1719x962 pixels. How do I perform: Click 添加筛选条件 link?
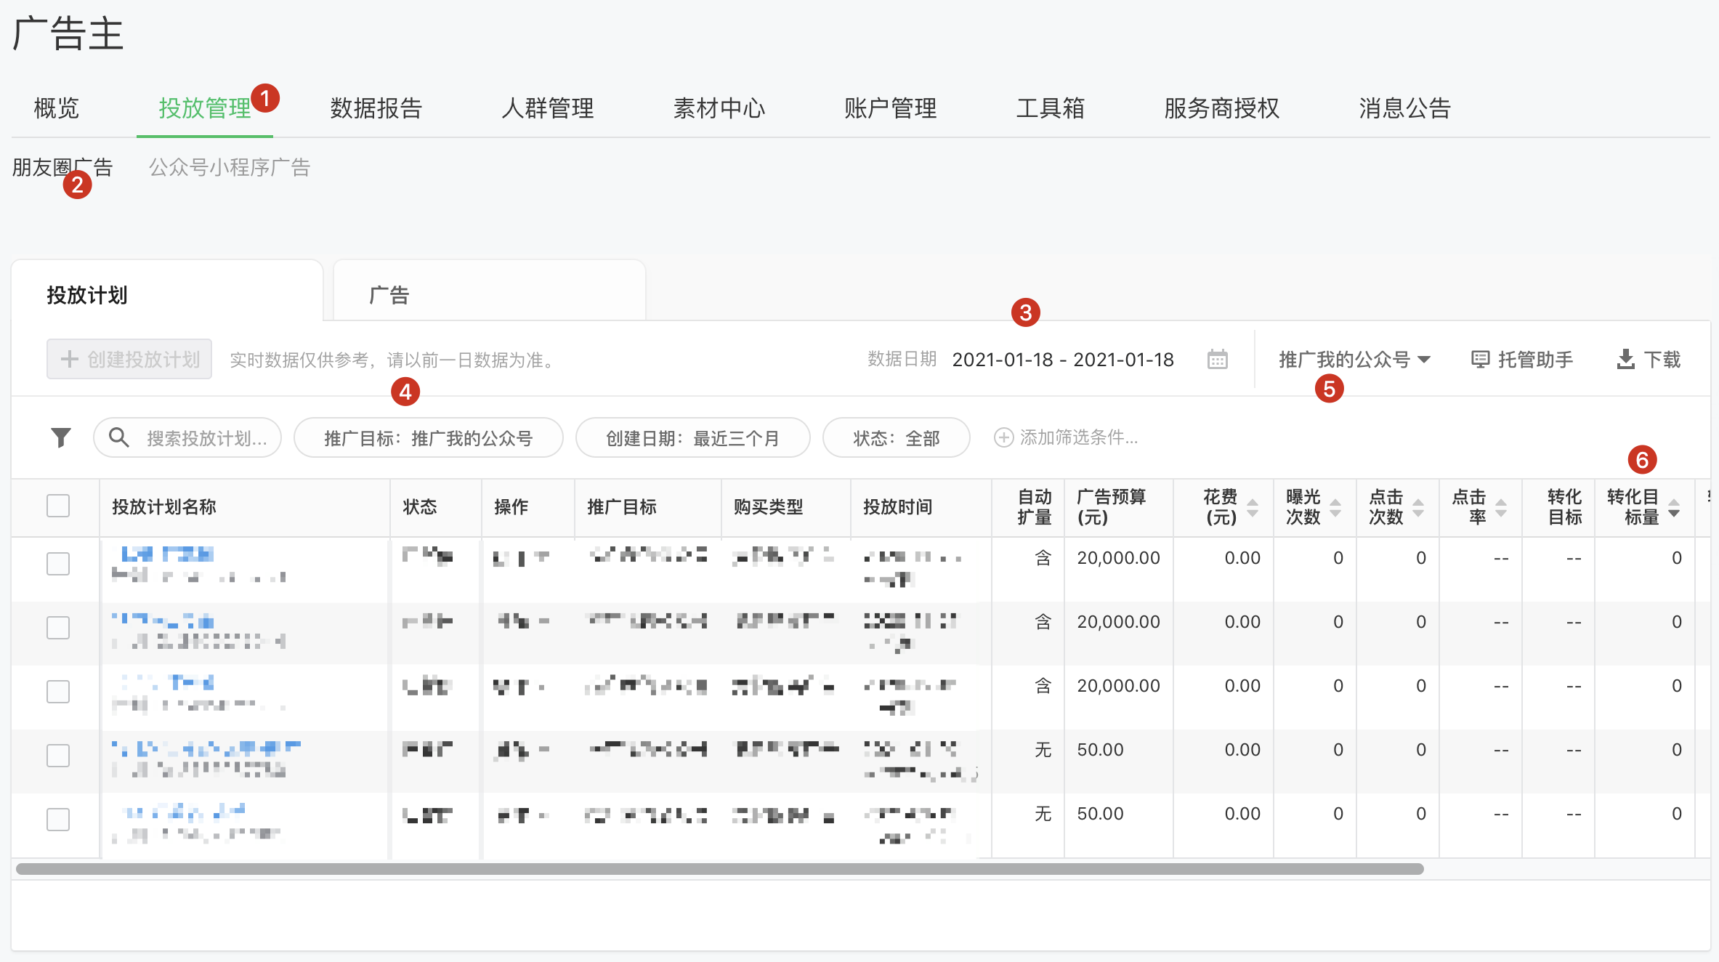pyautogui.click(x=1066, y=437)
